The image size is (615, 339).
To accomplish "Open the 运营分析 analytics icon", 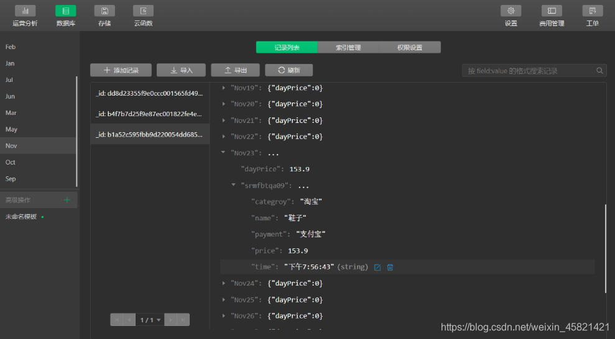I will (25, 11).
